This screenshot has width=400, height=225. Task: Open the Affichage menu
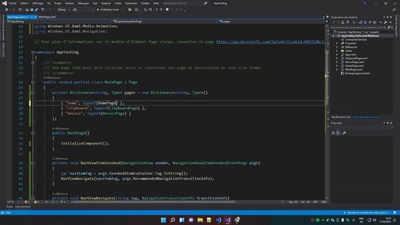tap(37, 3)
